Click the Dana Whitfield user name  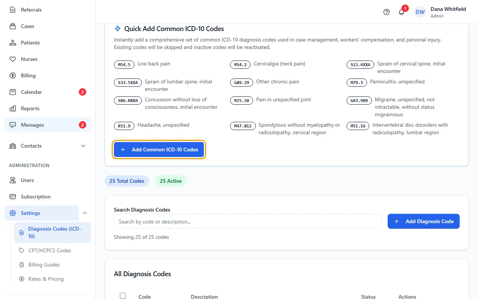448,9
